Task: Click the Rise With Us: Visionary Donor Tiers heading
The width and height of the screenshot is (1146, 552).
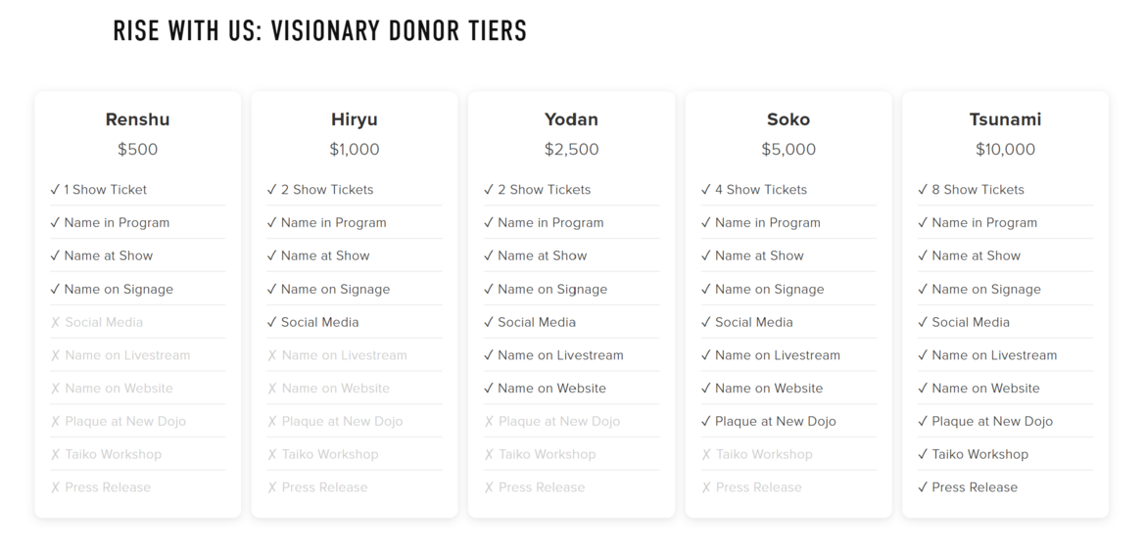Action: click(x=320, y=31)
